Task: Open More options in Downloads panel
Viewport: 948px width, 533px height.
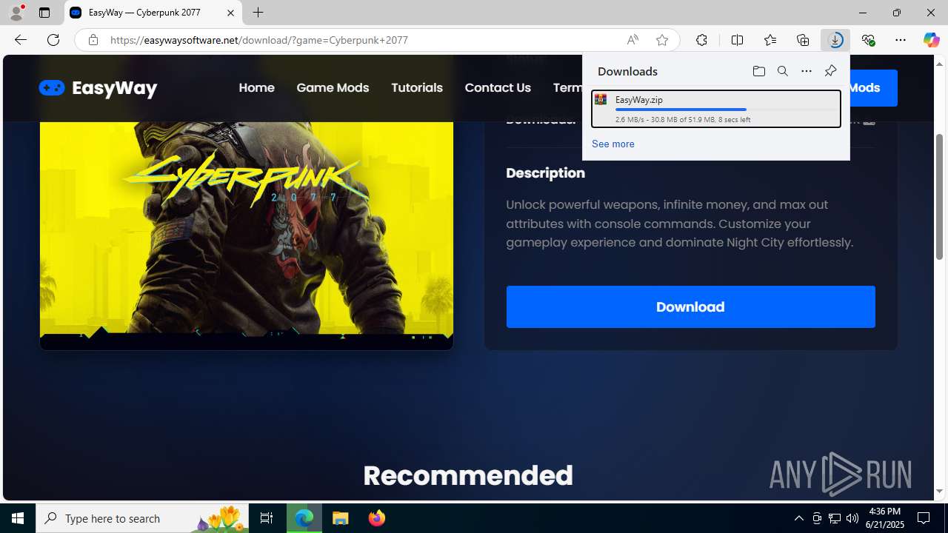Action: tap(807, 71)
